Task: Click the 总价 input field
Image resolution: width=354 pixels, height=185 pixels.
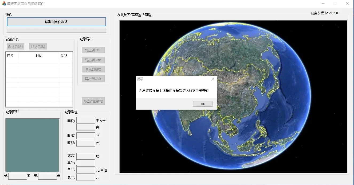Action: pos(86,177)
